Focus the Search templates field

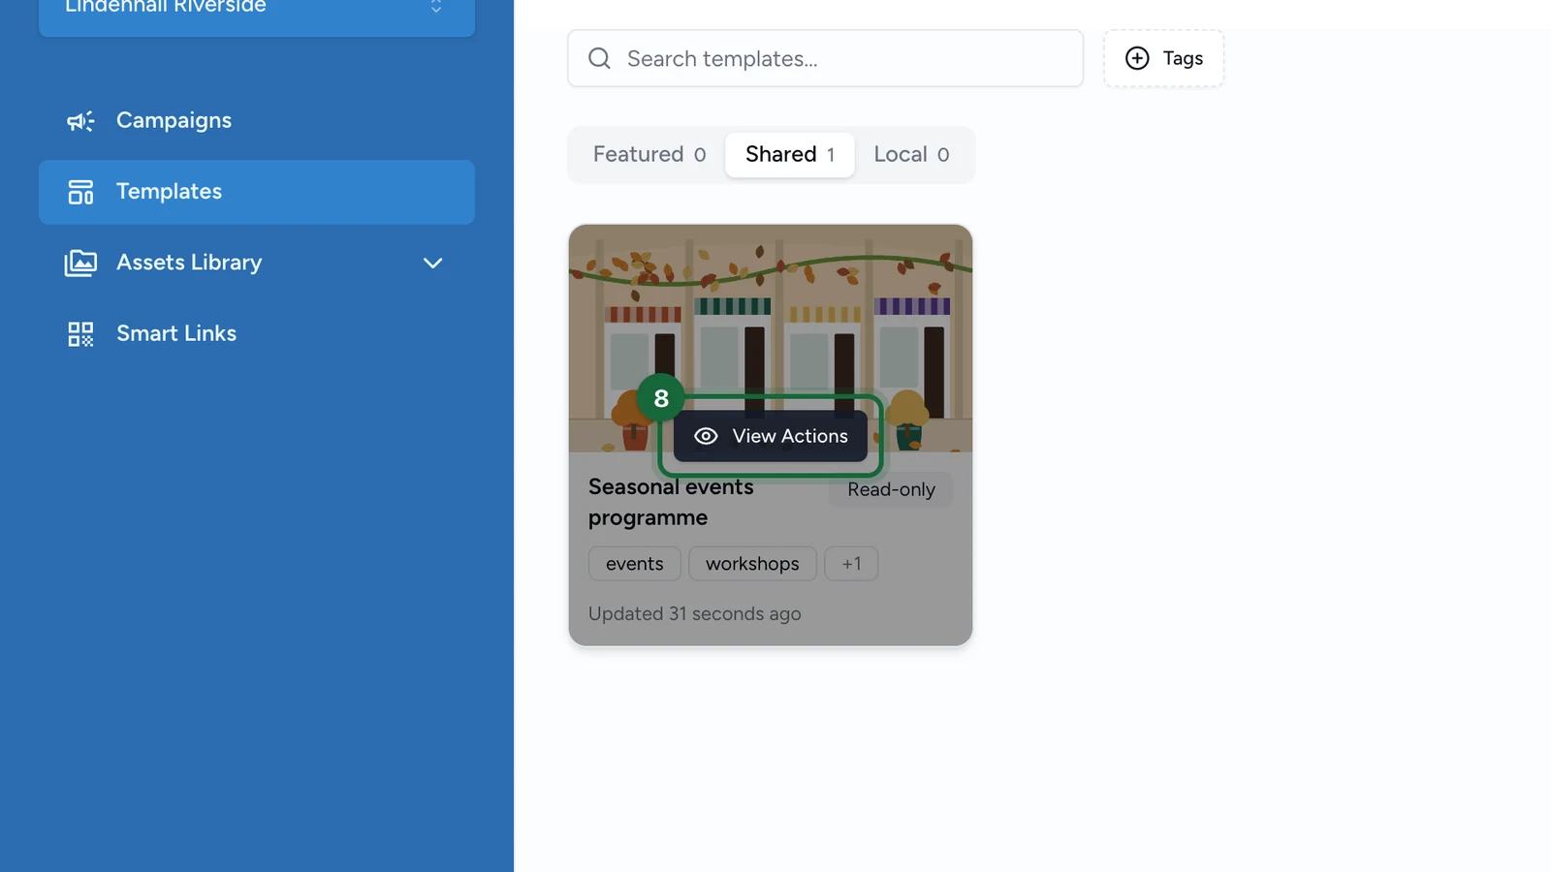[x=825, y=58]
